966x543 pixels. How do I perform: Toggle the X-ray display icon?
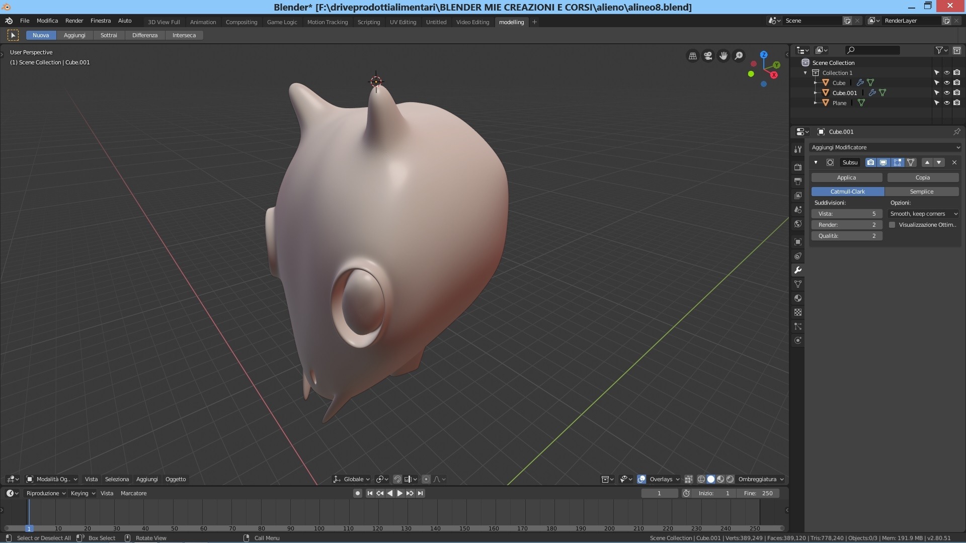(x=688, y=479)
